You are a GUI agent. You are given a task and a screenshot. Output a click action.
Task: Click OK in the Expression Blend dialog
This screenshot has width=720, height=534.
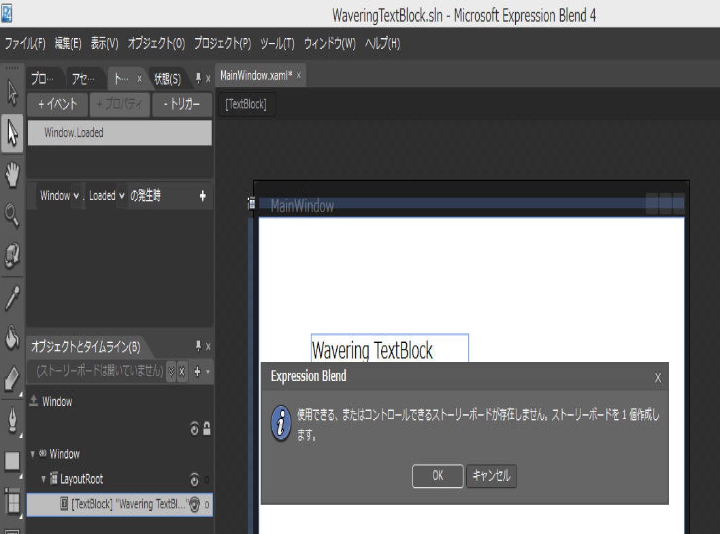(x=438, y=476)
